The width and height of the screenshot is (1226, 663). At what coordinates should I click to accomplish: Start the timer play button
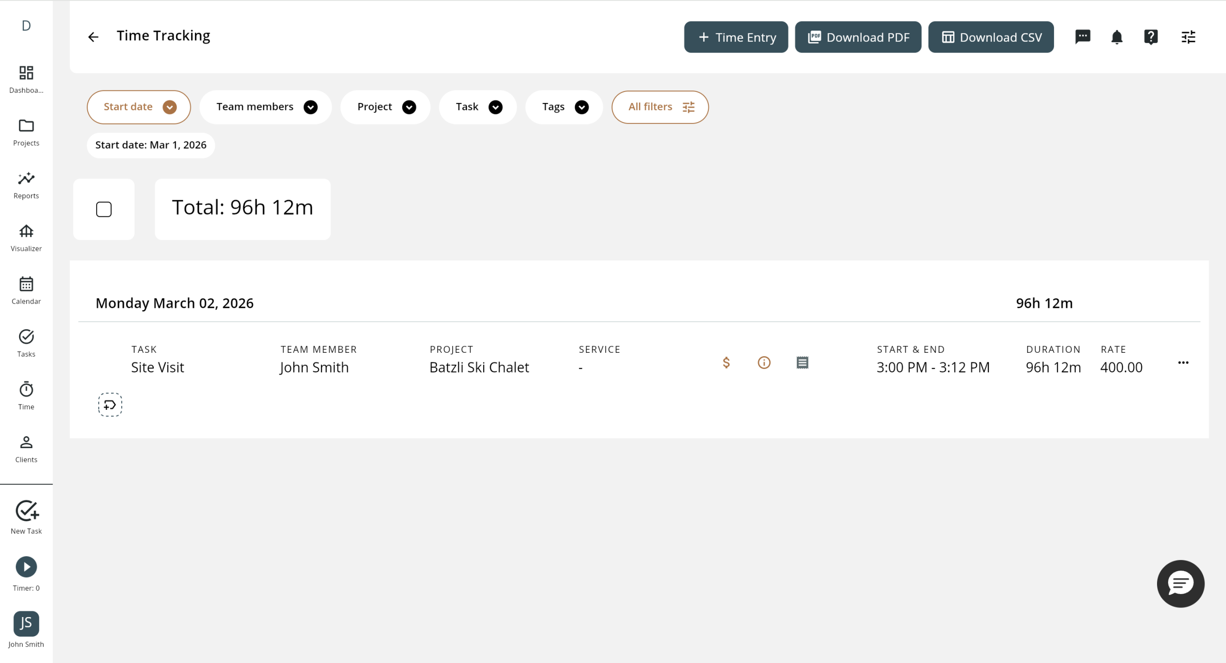[26, 567]
